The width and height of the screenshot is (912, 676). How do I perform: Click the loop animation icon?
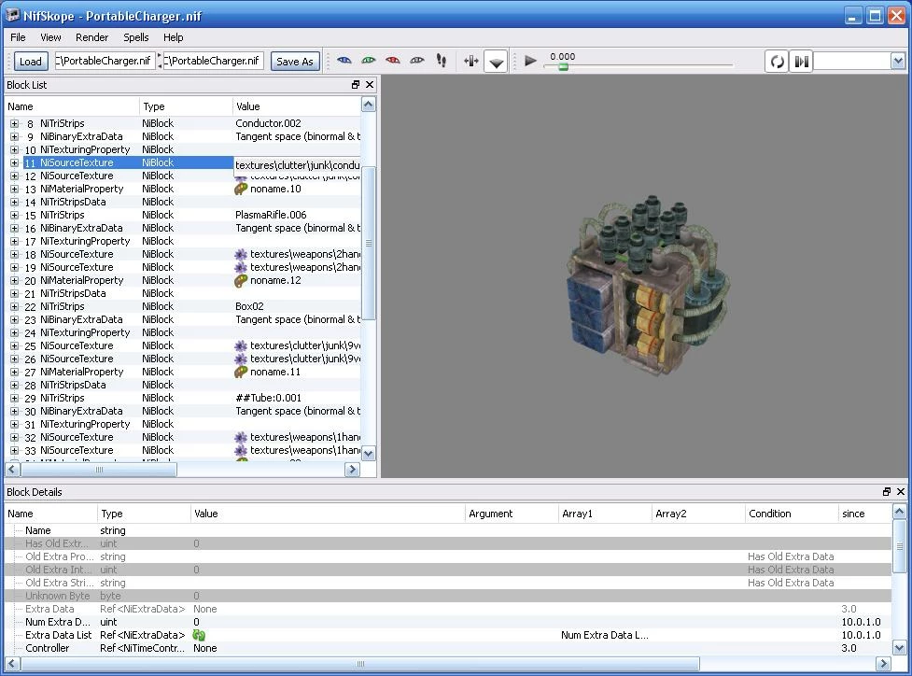pyautogui.click(x=777, y=61)
